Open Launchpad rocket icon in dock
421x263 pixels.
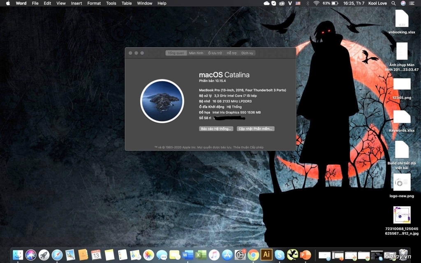point(44,255)
